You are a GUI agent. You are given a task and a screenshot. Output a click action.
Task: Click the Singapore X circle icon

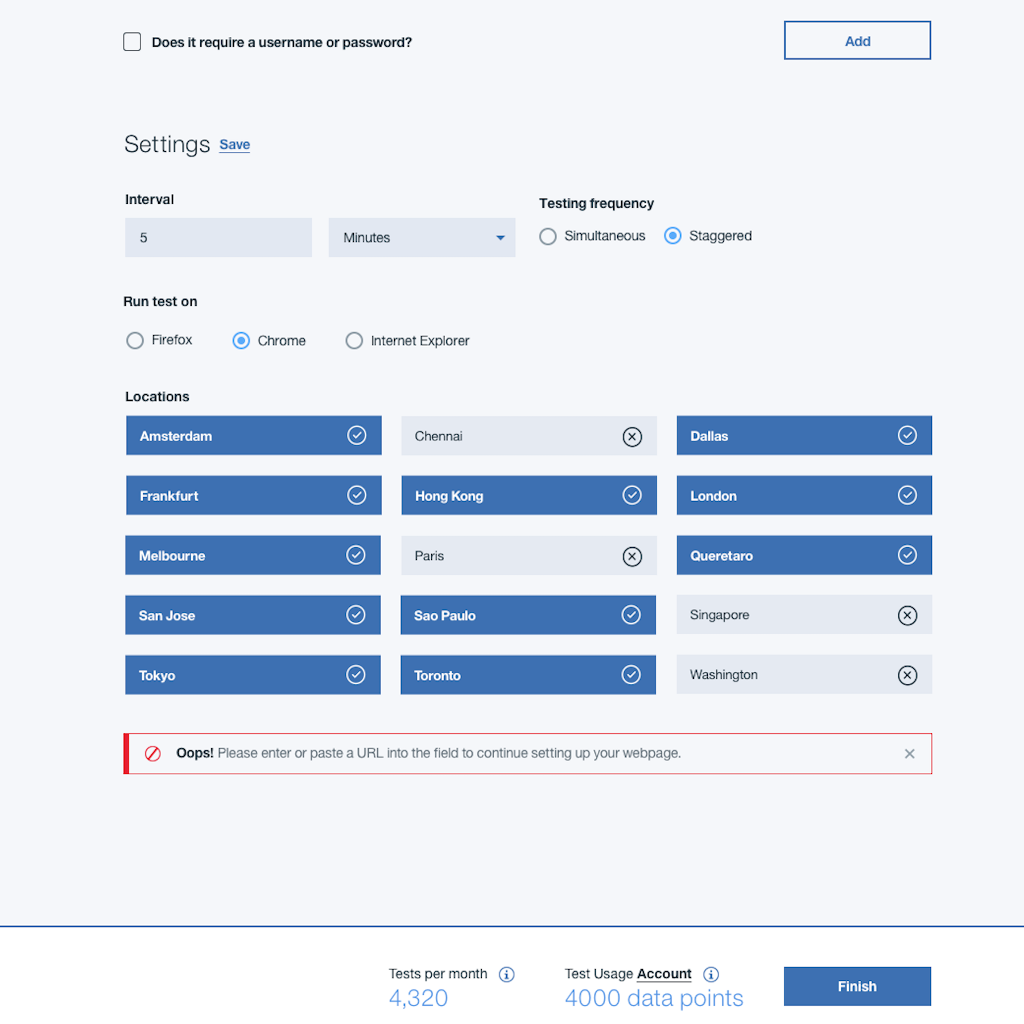[x=907, y=615]
